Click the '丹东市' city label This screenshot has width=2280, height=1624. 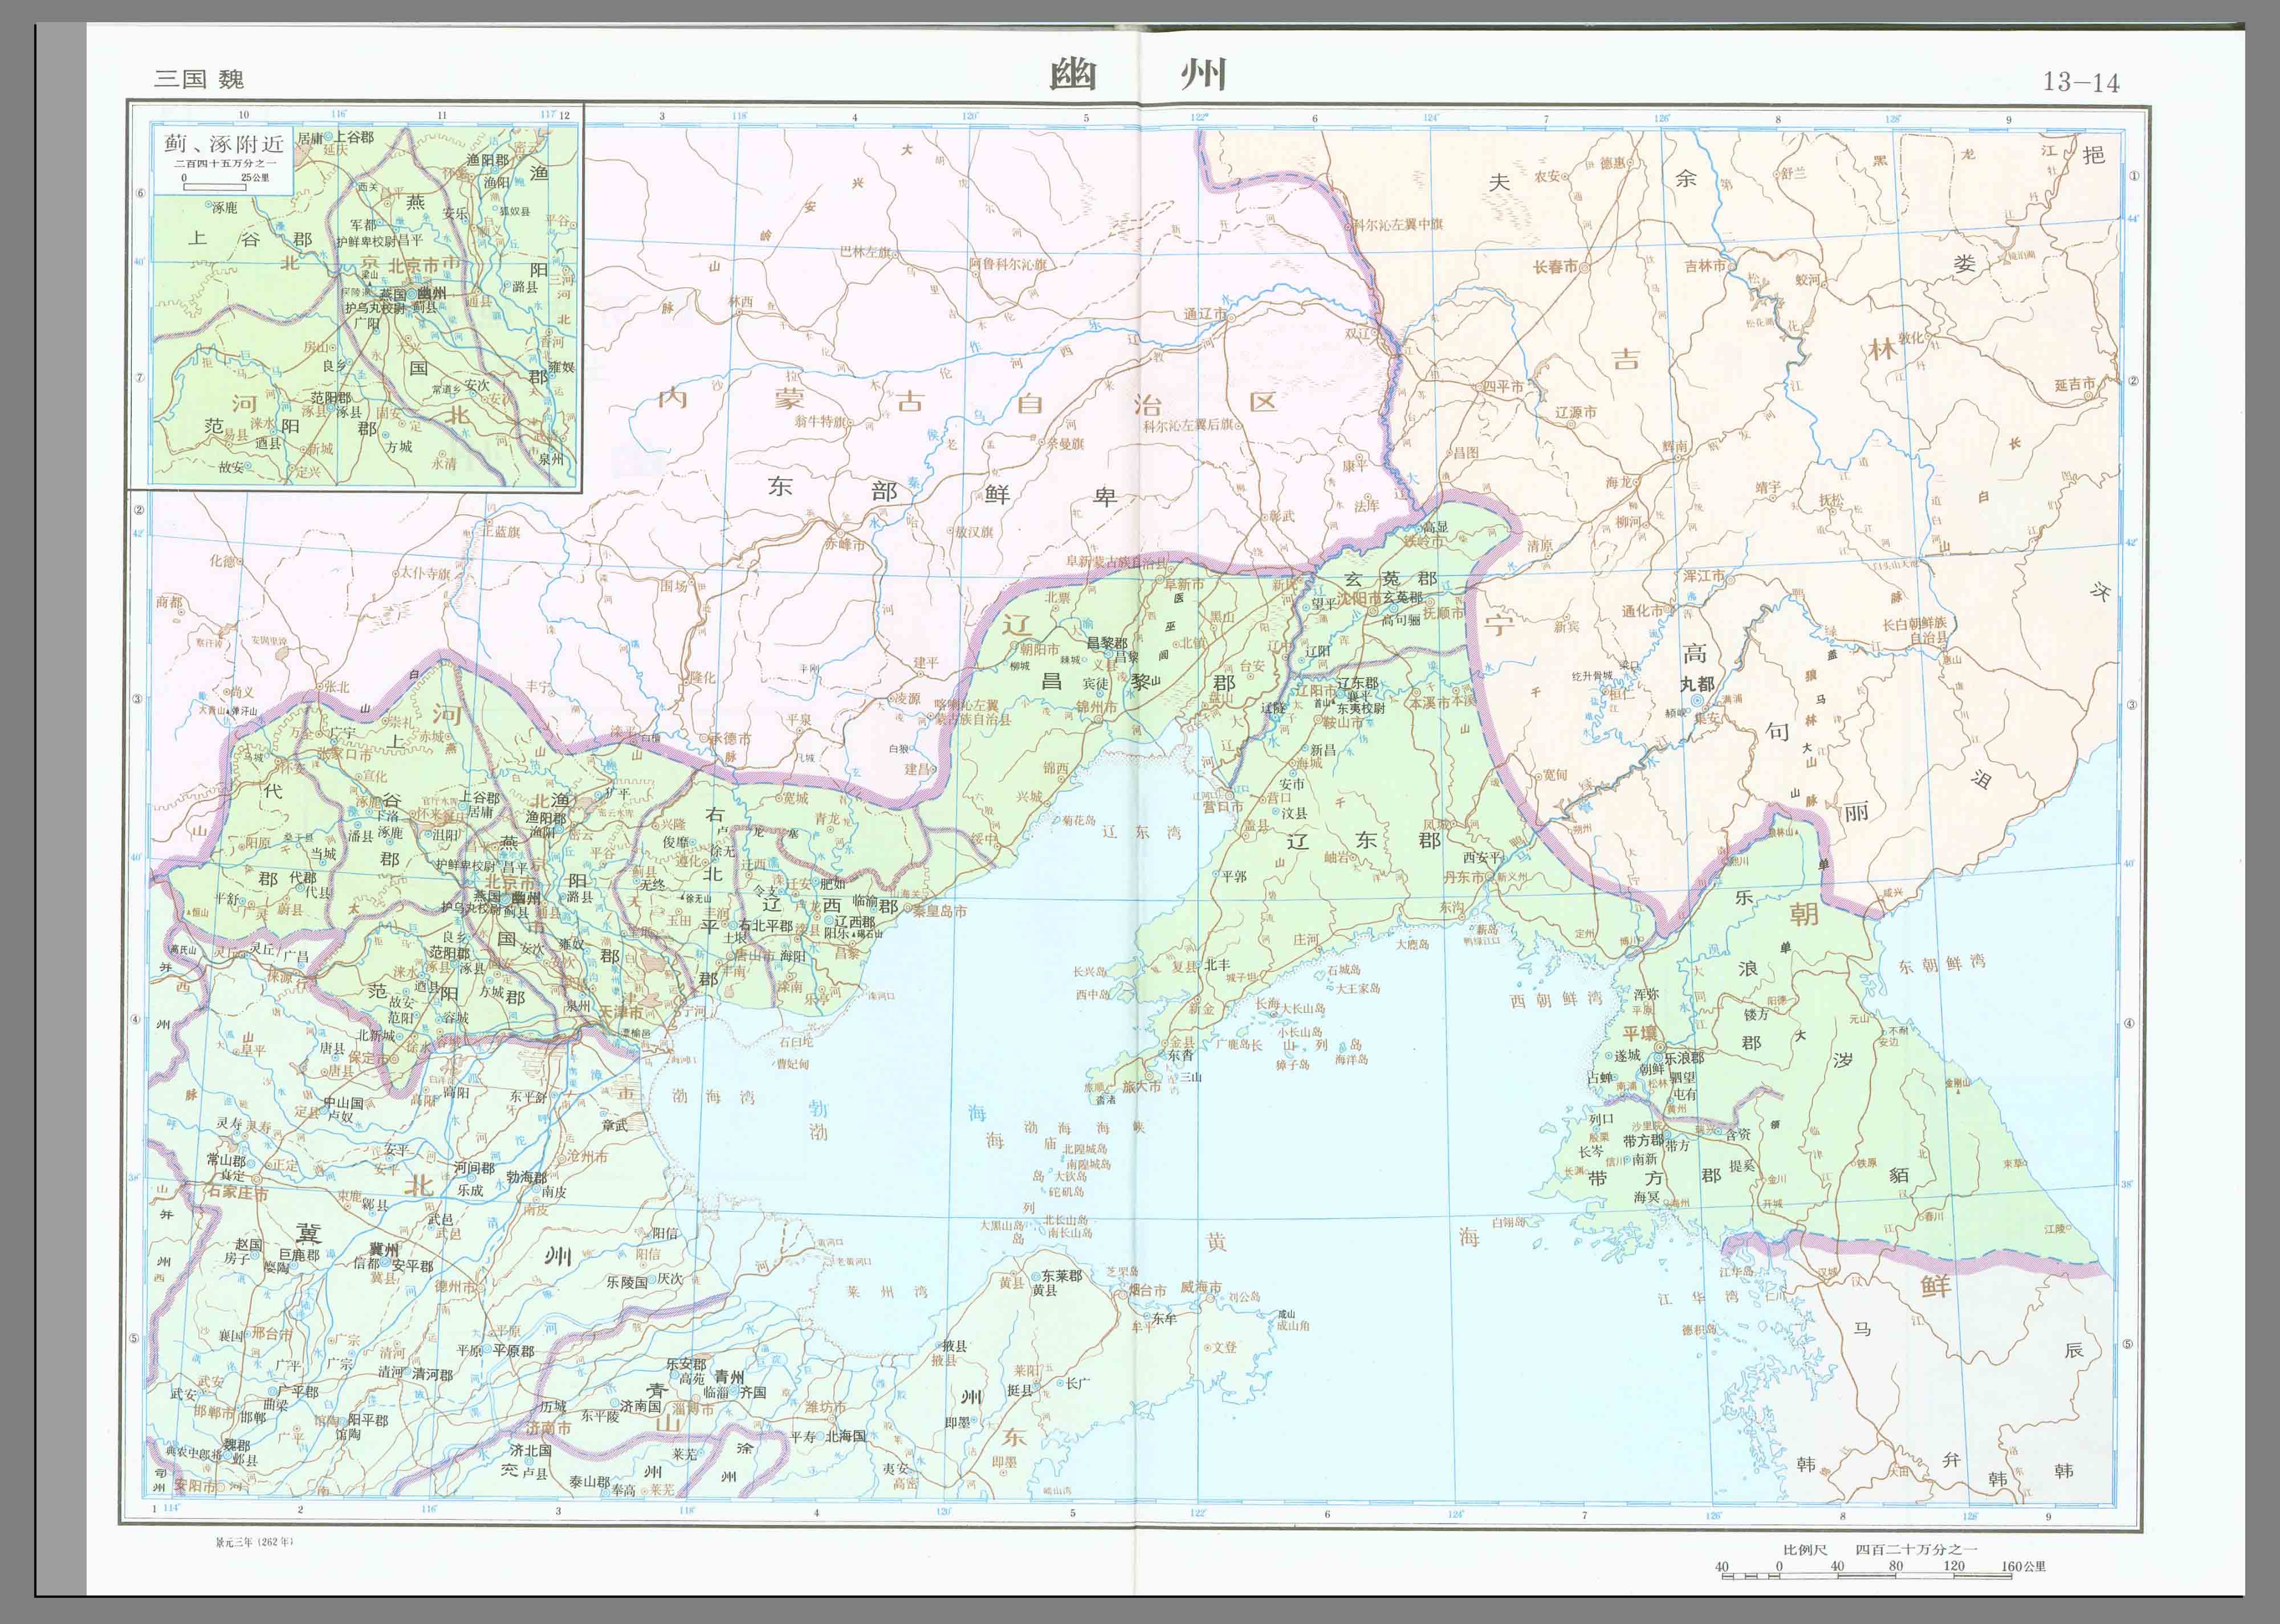click(x=1463, y=877)
